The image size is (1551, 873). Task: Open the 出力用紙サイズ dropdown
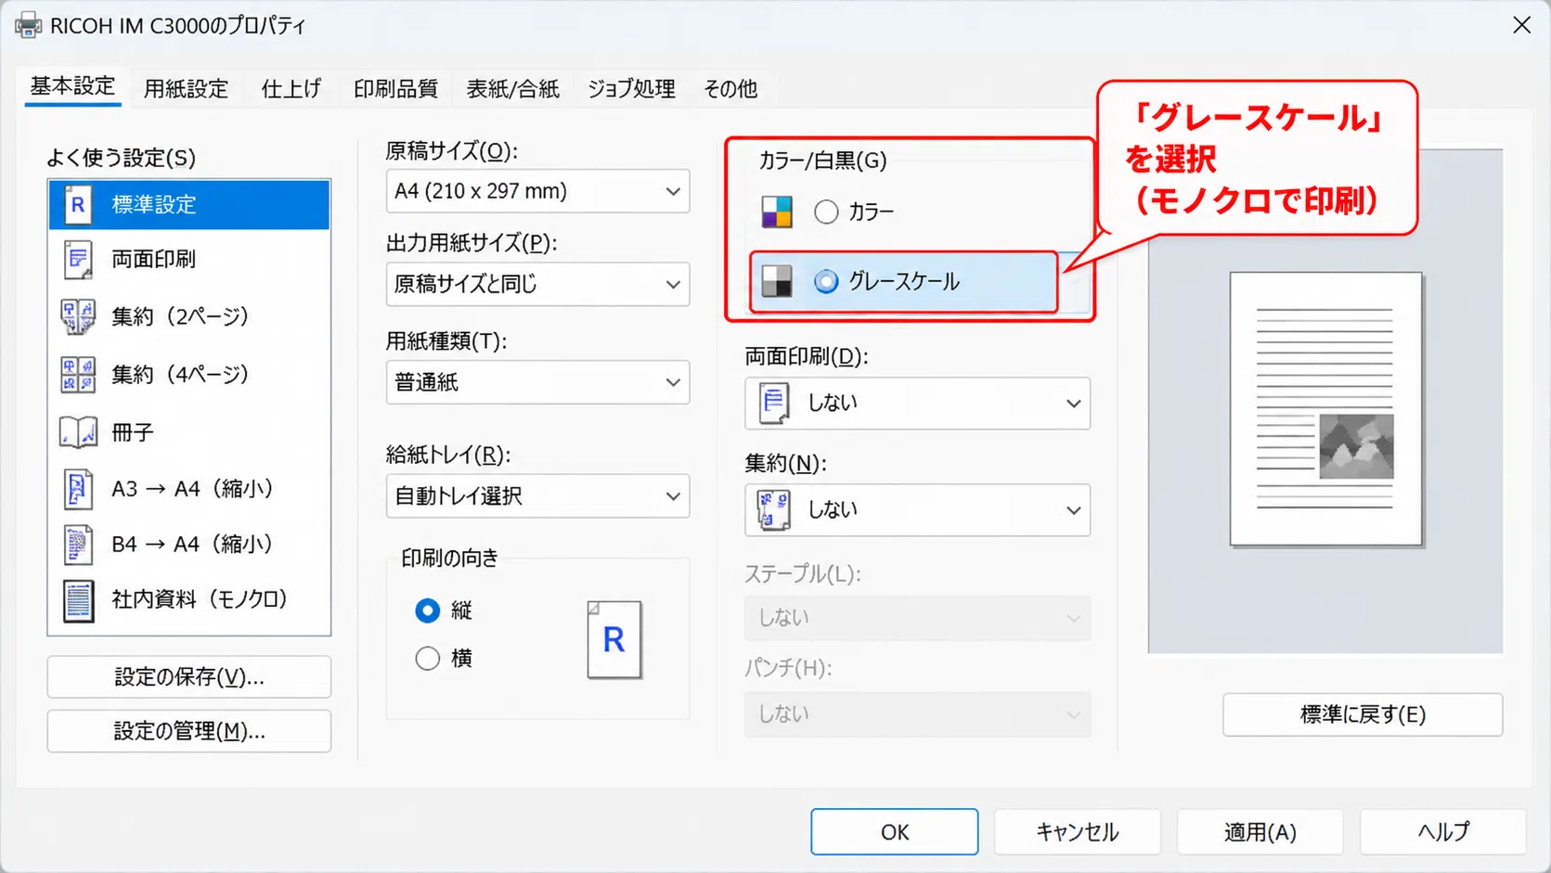point(537,284)
